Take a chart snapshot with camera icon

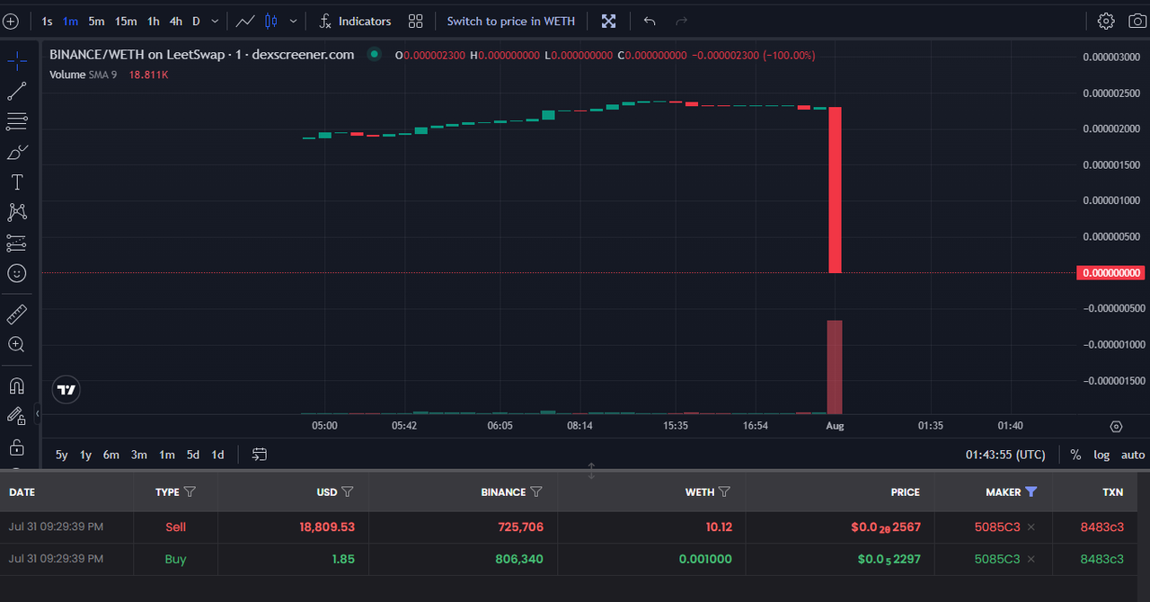pos(1137,21)
